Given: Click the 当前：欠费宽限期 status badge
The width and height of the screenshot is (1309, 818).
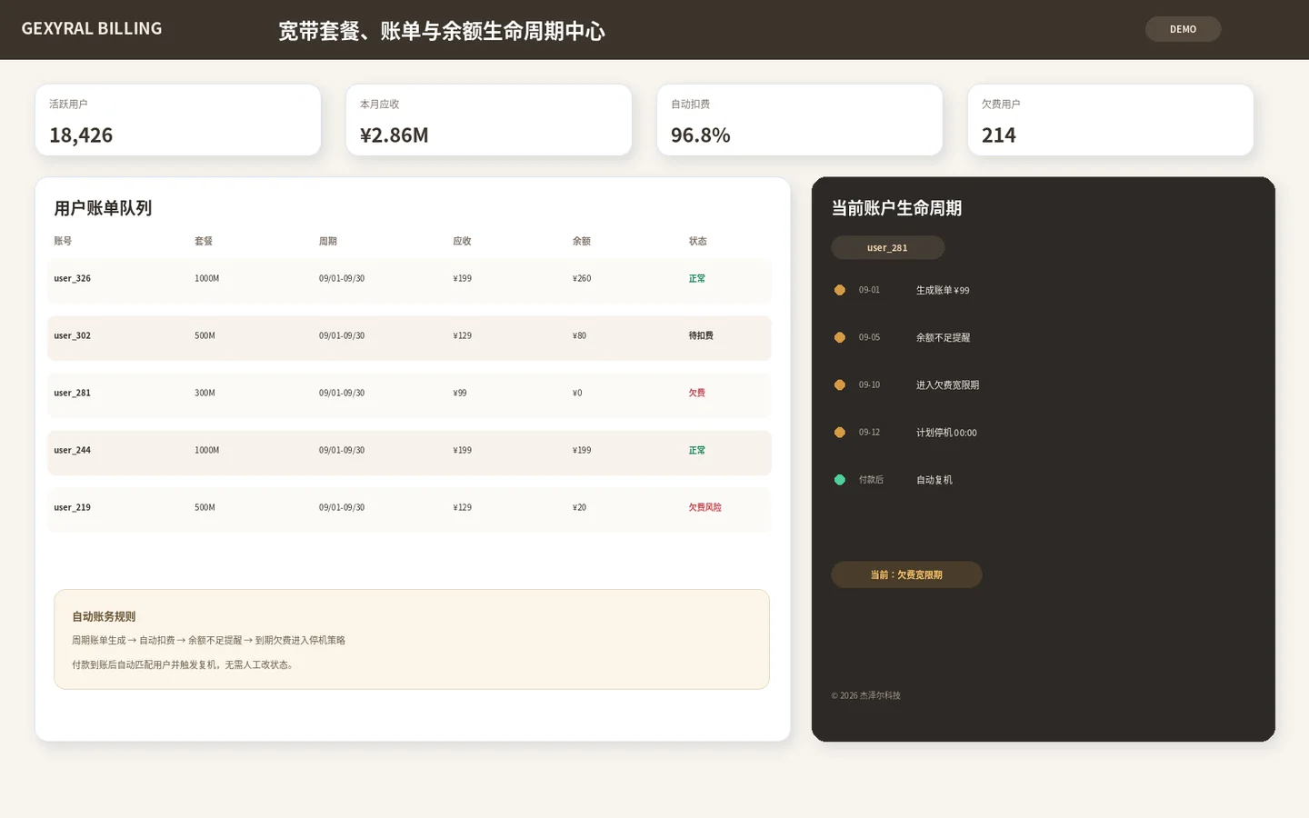Looking at the screenshot, I should (x=906, y=574).
